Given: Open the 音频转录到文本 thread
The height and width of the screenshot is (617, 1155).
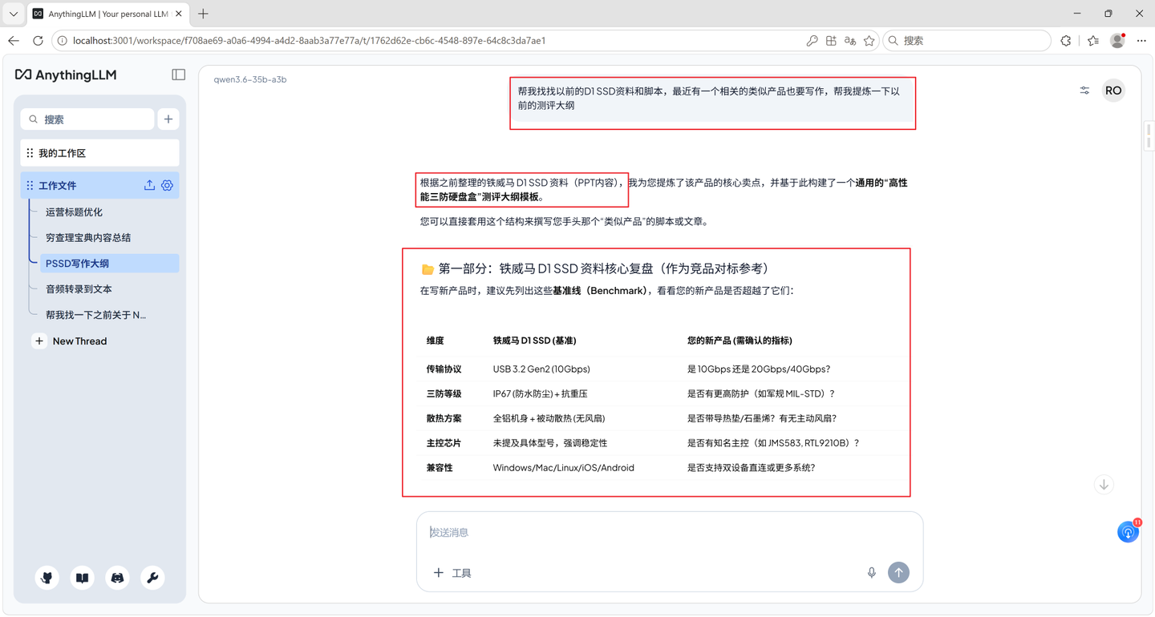Looking at the screenshot, I should (x=79, y=289).
